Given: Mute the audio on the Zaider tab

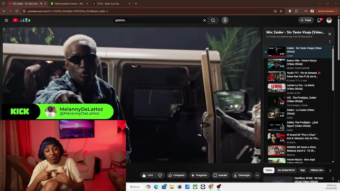Looking at the screenshot, I should (x=41, y=4).
